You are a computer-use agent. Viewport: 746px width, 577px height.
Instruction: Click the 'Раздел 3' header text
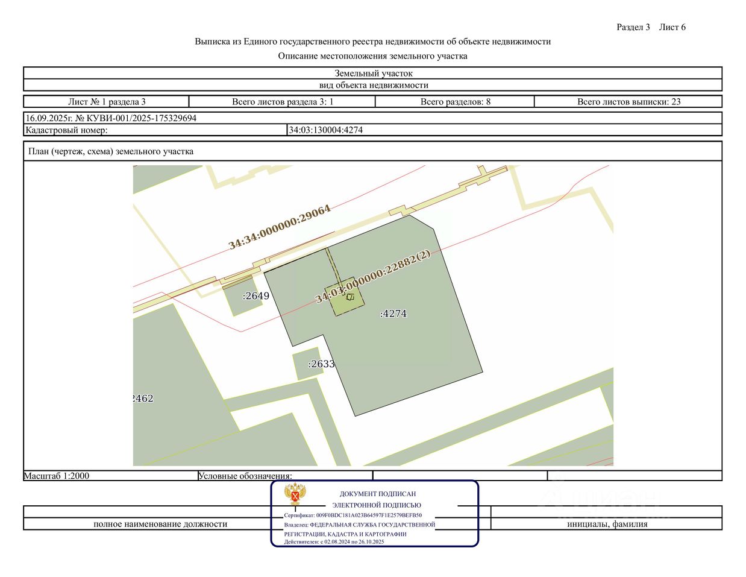[633, 27]
